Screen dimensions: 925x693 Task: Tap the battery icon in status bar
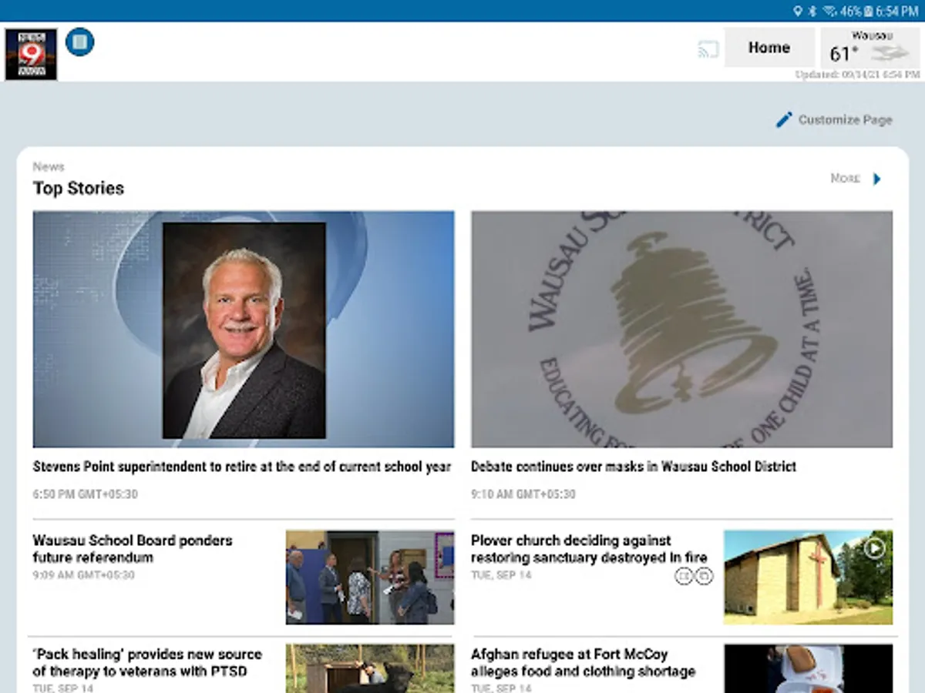click(x=868, y=11)
